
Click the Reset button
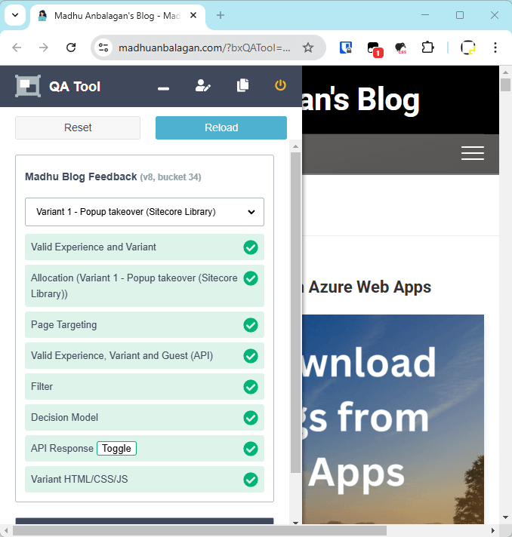tap(78, 127)
